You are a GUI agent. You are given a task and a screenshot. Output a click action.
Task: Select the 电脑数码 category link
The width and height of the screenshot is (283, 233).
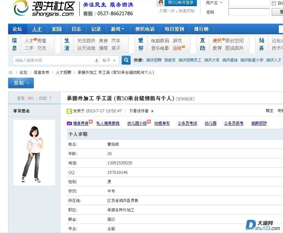[x=160, y=41]
